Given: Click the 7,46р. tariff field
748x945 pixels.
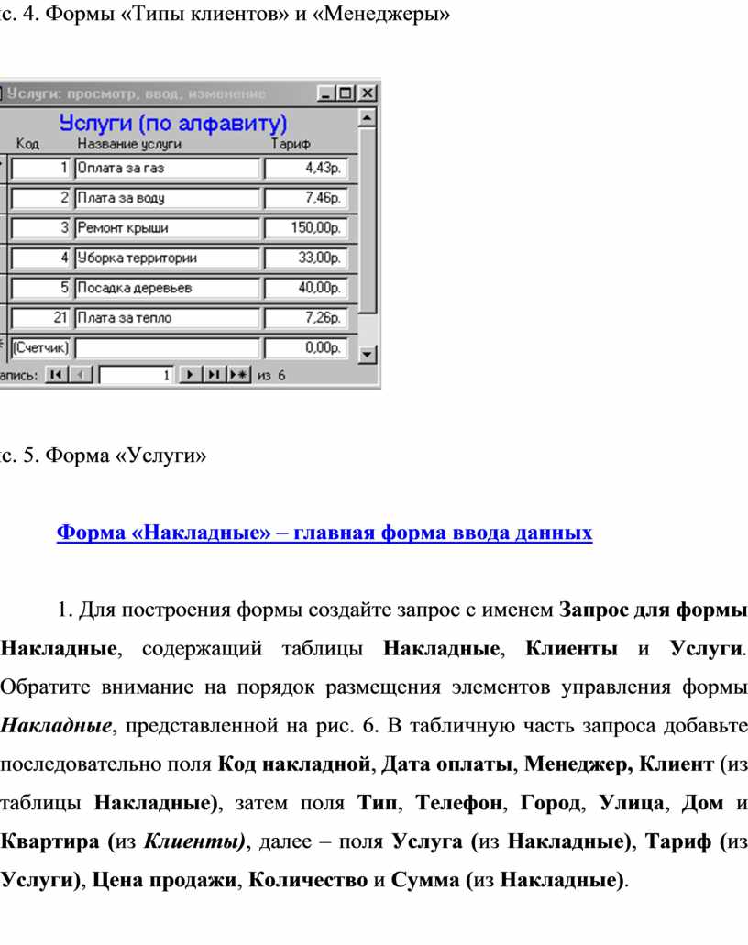Looking at the screenshot, I should point(305,198).
